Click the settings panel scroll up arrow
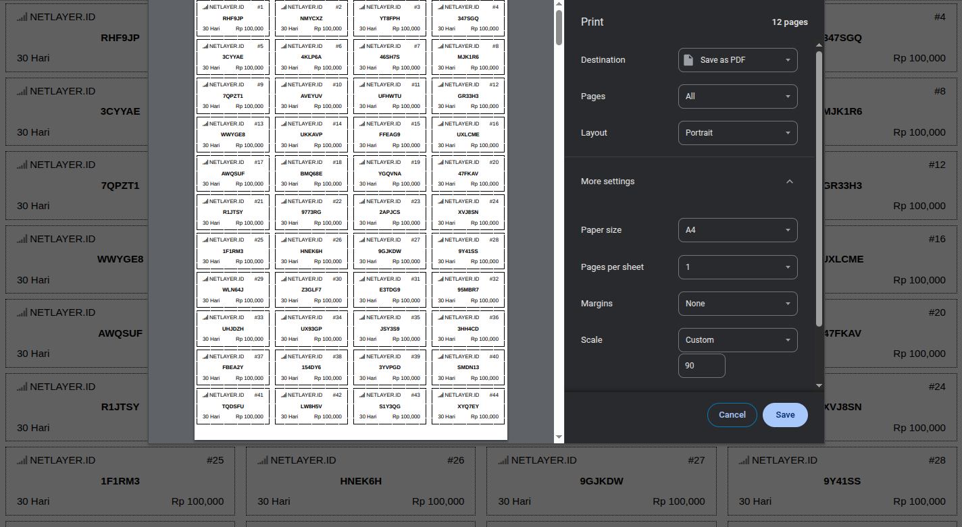 (x=819, y=45)
